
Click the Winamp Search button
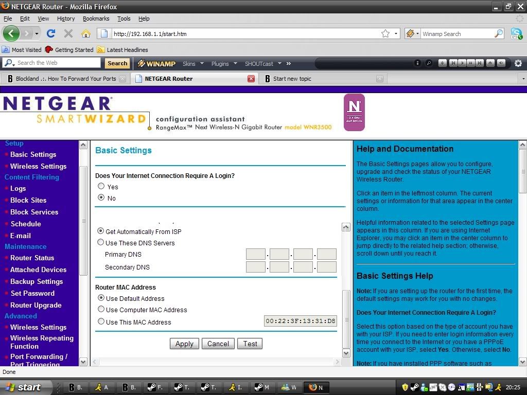[x=117, y=63]
